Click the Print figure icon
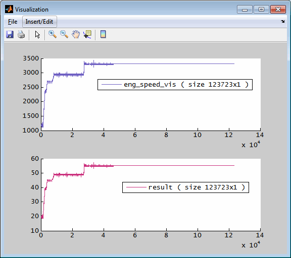 pos(21,35)
